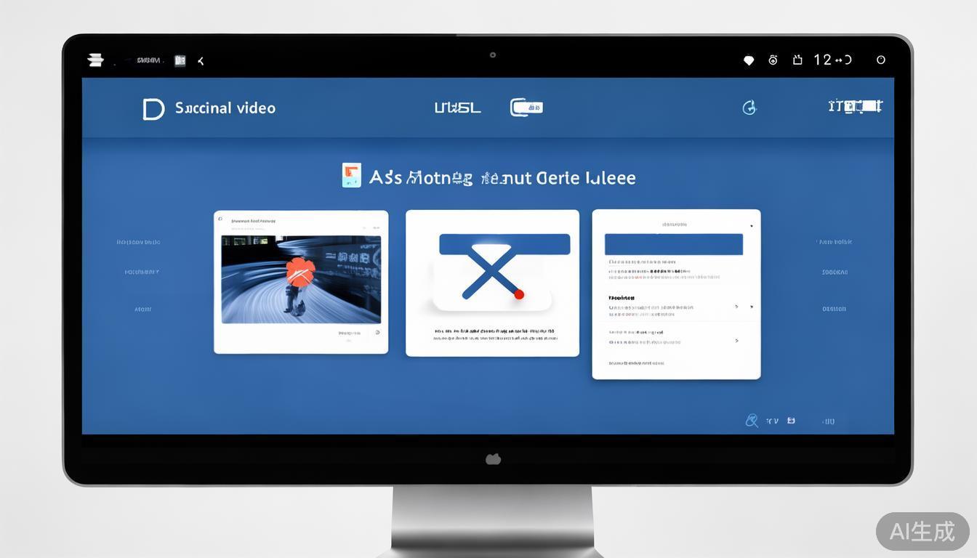The image size is (977, 558).
Task: Click the search icon at bottom right
Action: pos(752,421)
